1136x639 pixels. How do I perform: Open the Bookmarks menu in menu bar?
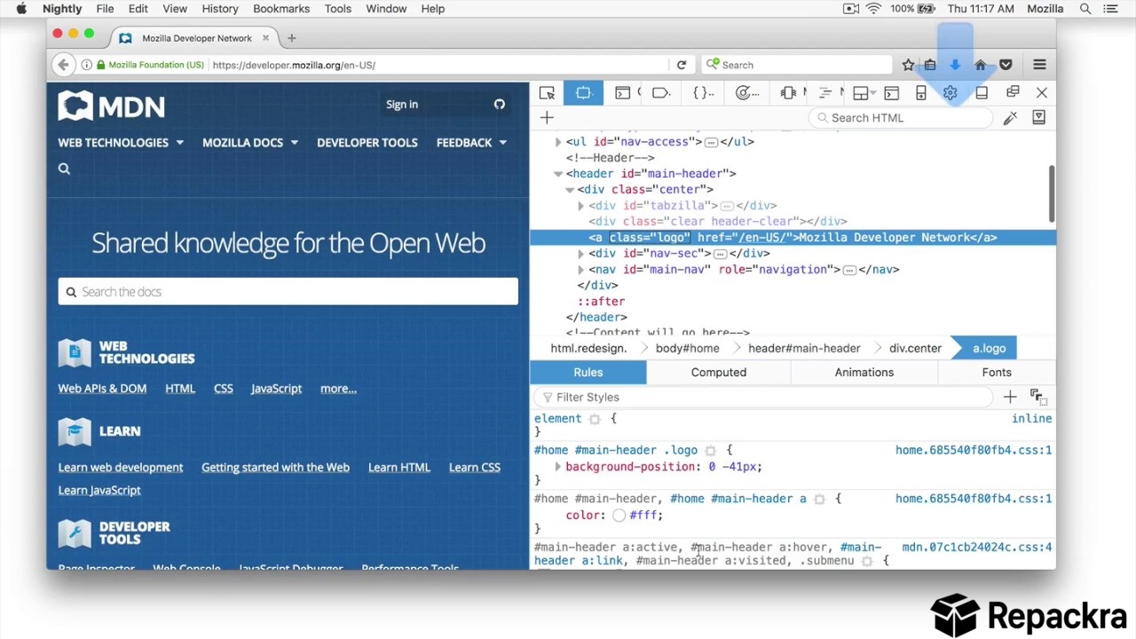pyautogui.click(x=281, y=9)
